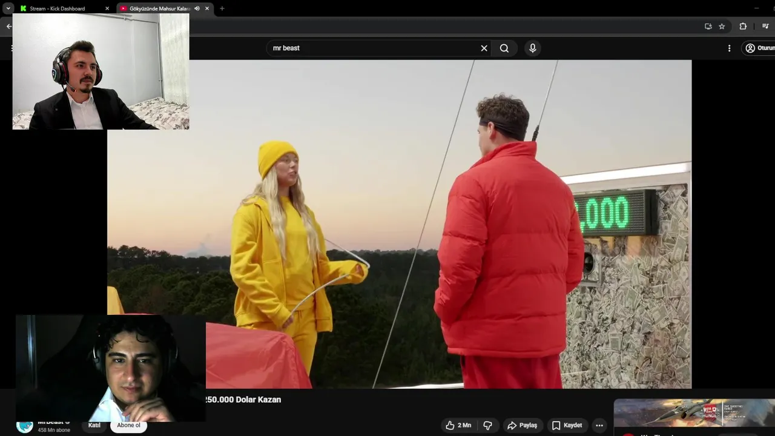Dislike the video with thumbs down

[x=487, y=425]
